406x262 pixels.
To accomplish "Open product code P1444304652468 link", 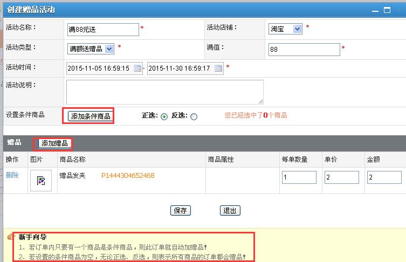I will [x=128, y=176].
